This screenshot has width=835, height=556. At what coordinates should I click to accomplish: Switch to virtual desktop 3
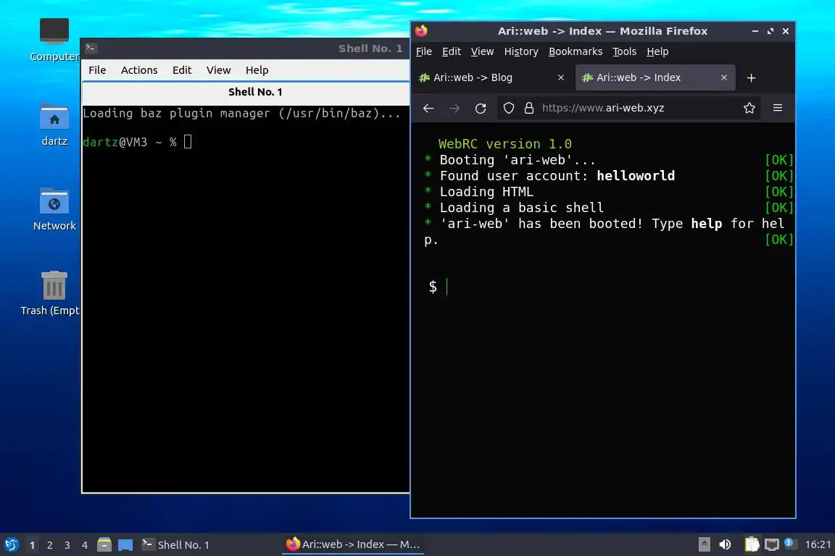[x=67, y=545]
